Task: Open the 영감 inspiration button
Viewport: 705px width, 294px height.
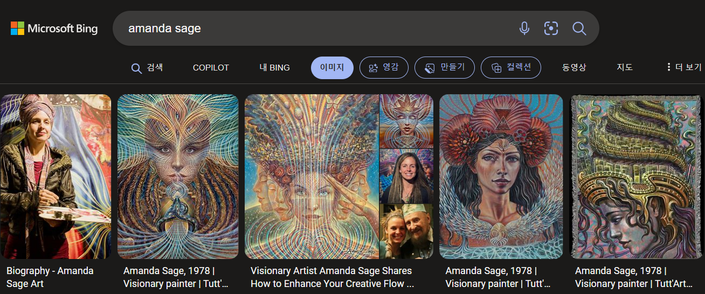Action: (x=384, y=68)
